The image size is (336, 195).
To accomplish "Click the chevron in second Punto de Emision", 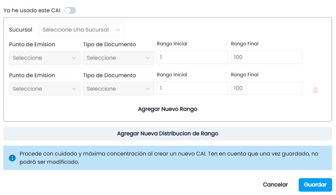I will click(74, 89).
